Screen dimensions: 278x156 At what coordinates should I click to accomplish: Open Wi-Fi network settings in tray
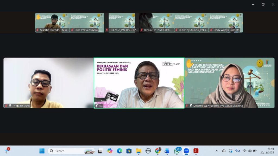244,151
